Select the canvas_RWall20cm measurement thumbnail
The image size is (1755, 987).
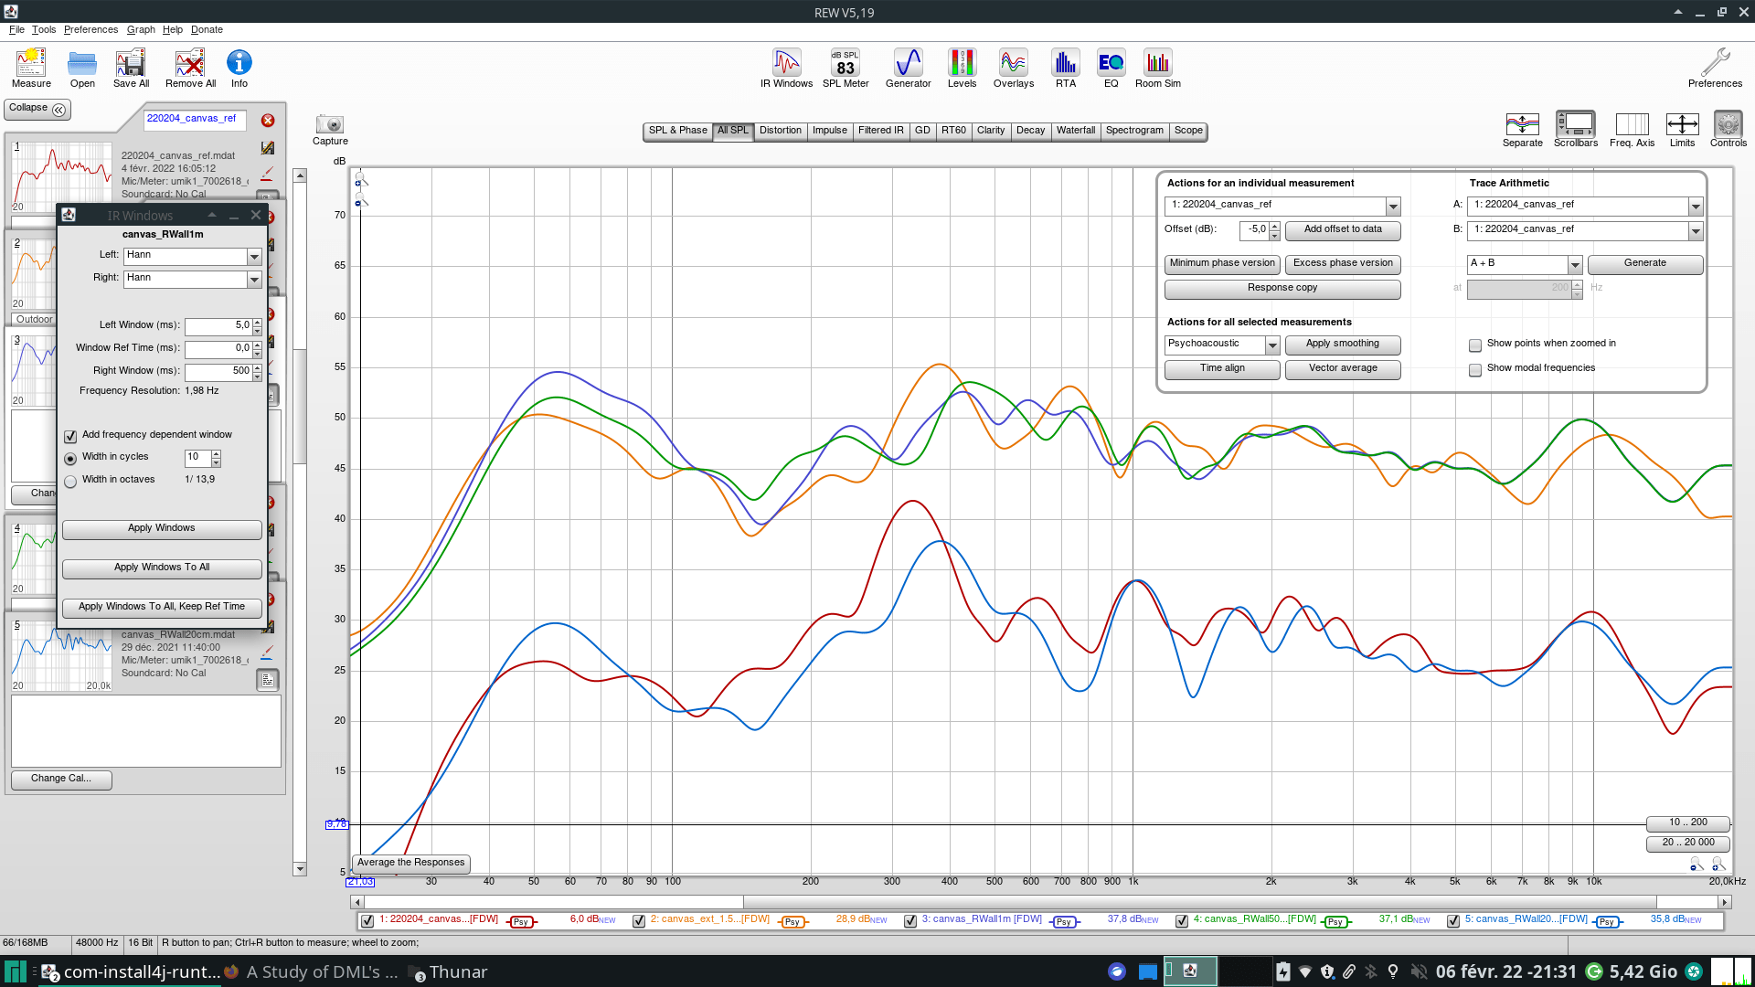coord(61,655)
